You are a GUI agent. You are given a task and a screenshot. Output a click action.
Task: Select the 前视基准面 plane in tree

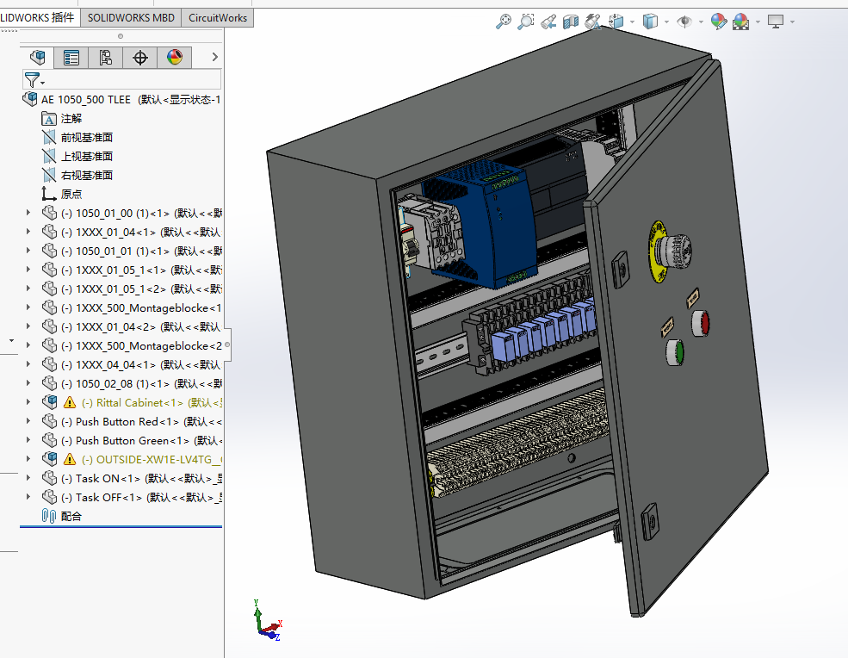[x=86, y=137]
